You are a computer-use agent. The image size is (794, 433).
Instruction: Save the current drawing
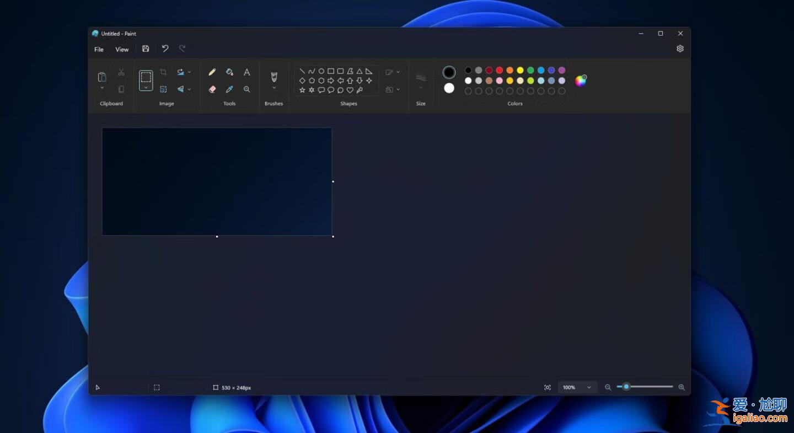coord(146,49)
